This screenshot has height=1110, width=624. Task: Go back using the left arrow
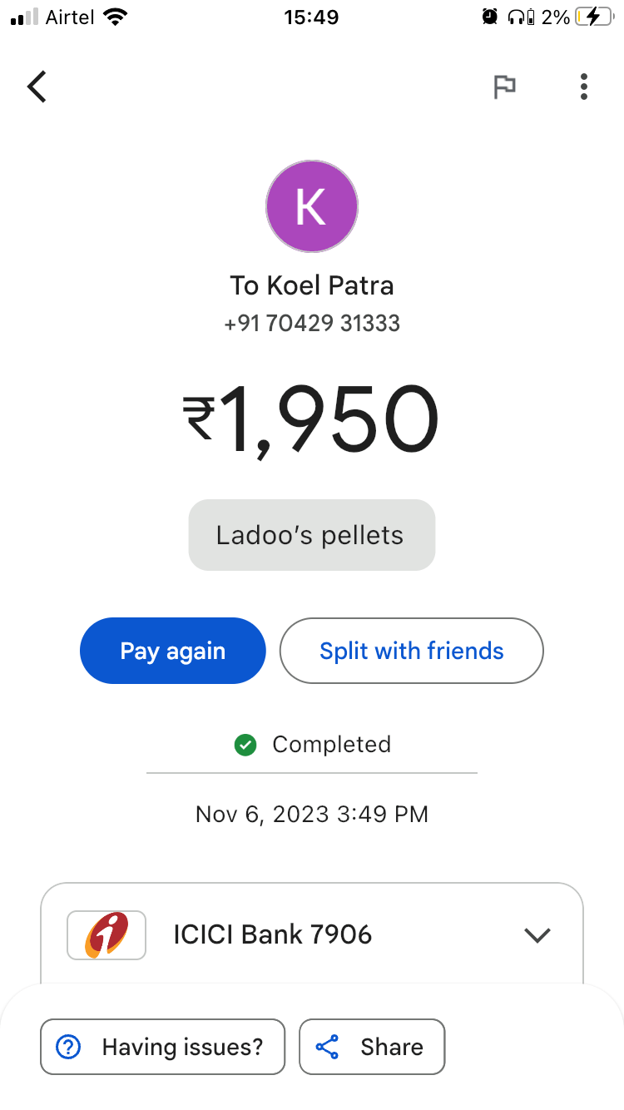tap(37, 87)
